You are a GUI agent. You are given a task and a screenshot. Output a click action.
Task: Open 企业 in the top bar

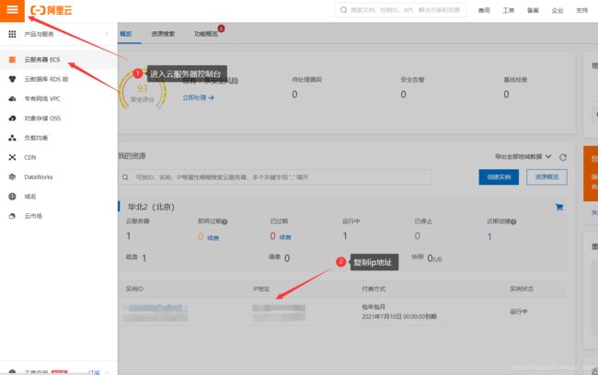(x=558, y=10)
